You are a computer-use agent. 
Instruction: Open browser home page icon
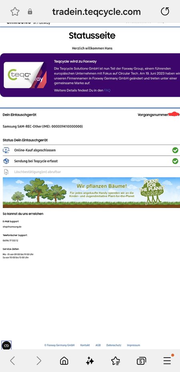point(64,361)
